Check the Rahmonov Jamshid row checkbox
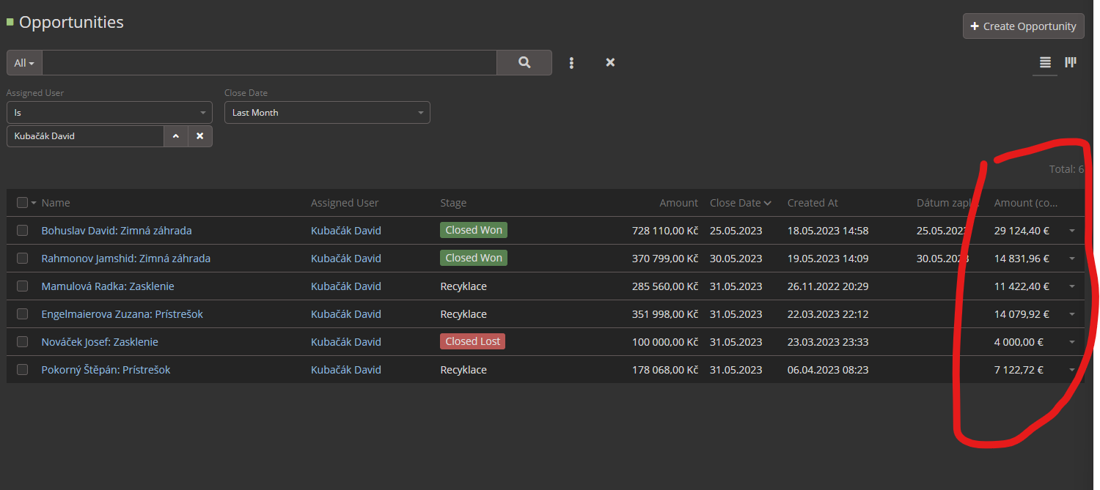This screenshot has width=1100, height=490. click(x=22, y=259)
